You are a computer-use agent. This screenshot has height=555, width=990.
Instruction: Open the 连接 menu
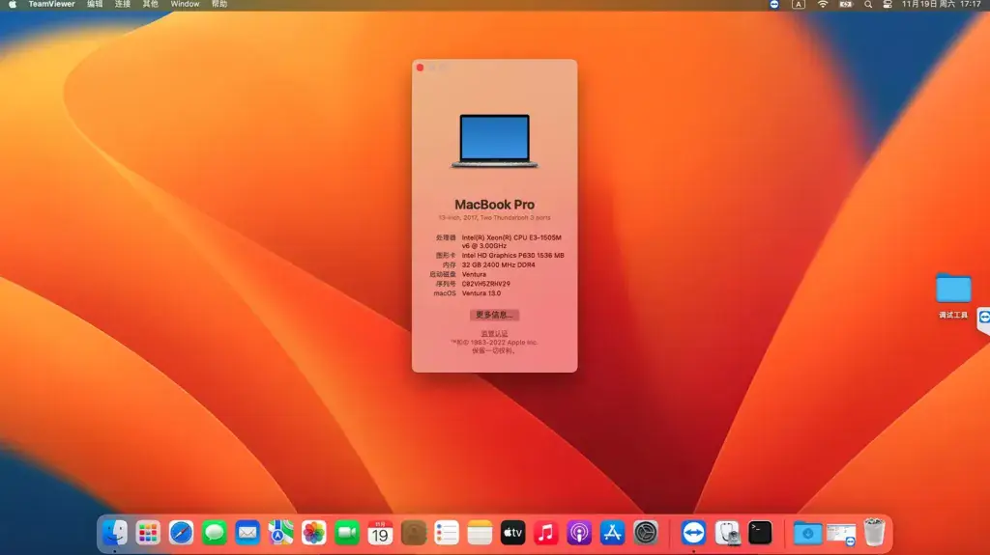click(x=123, y=5)
